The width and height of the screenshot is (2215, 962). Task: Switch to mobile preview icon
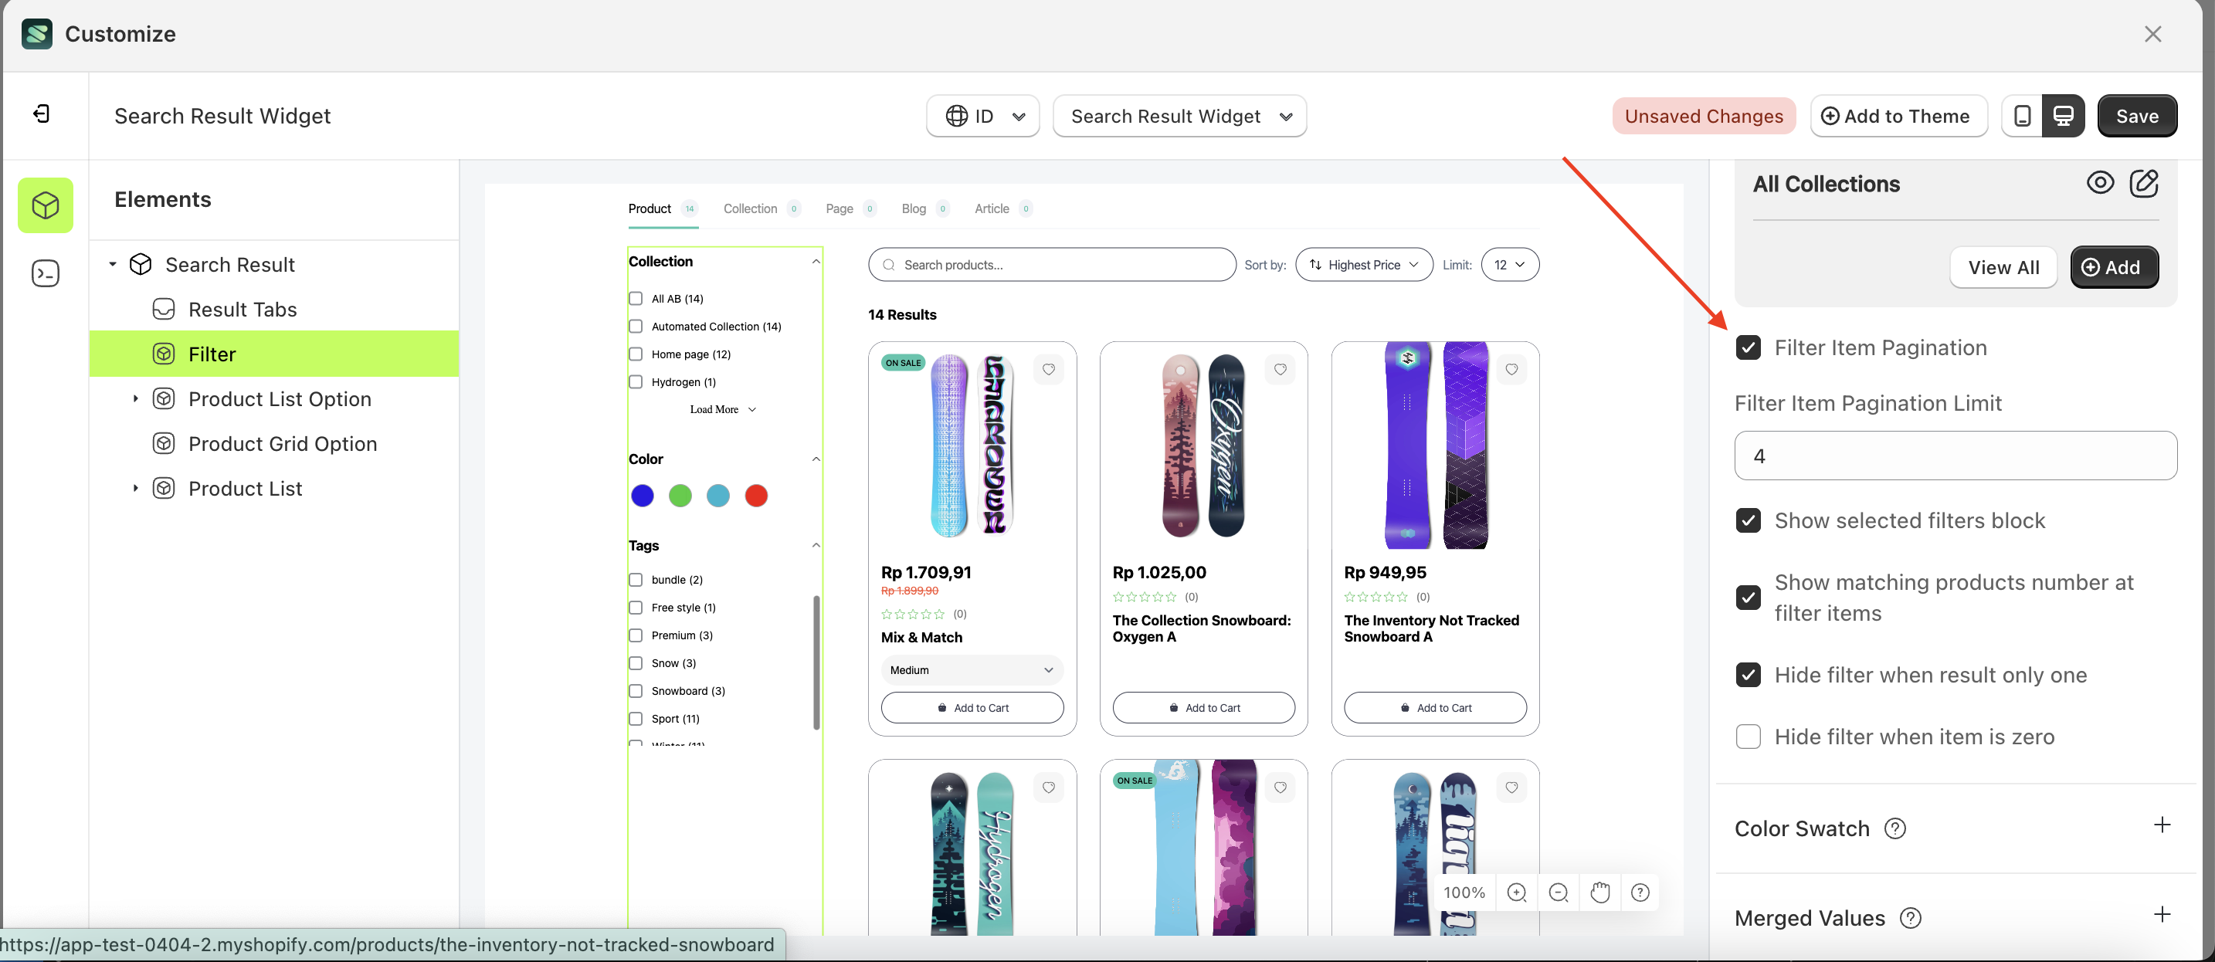pyautogui.click(x=2023, y=115)
